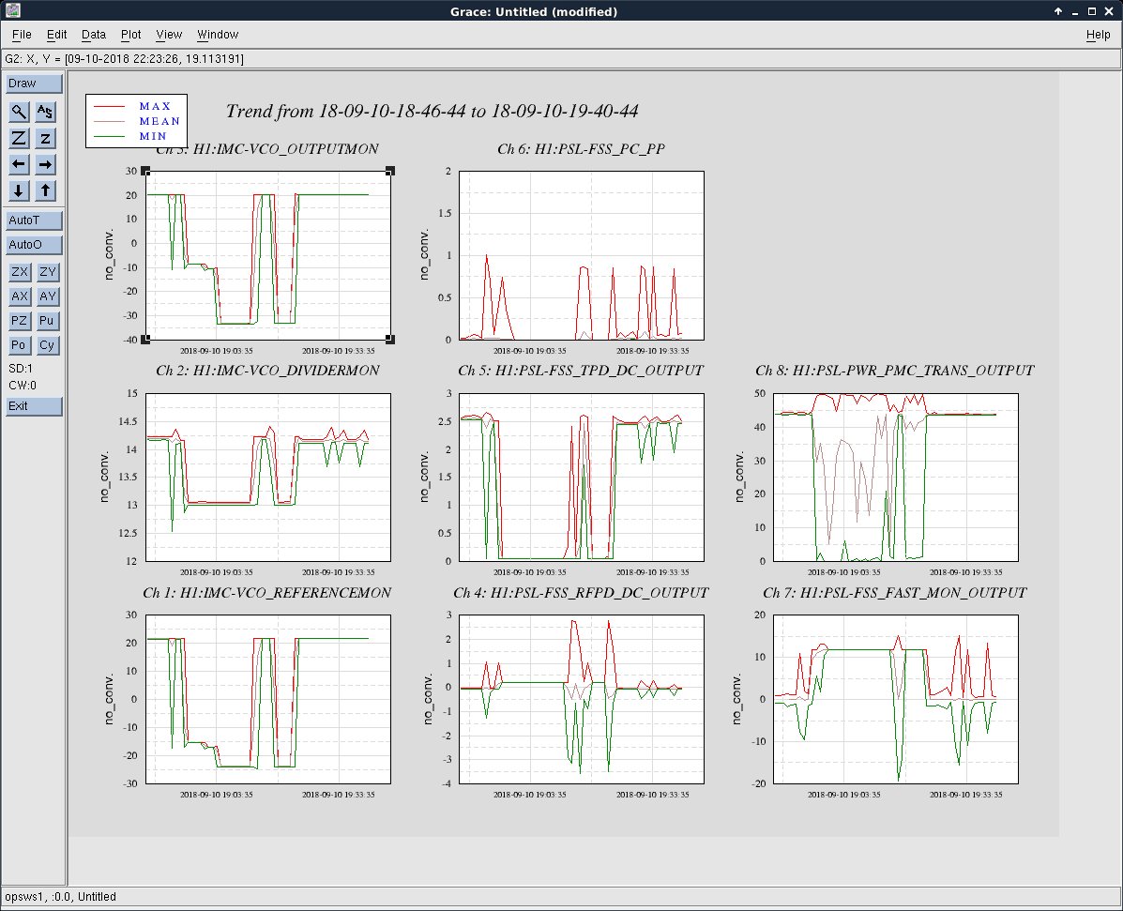Click the G2 X, Y coordinate readout bar
This screenshot has height=911, width=1123.
(561, 59)
